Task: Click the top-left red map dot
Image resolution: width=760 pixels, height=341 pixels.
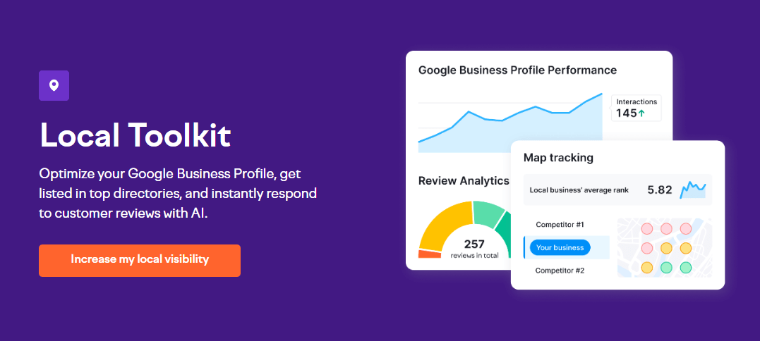Action: [646, 229]
